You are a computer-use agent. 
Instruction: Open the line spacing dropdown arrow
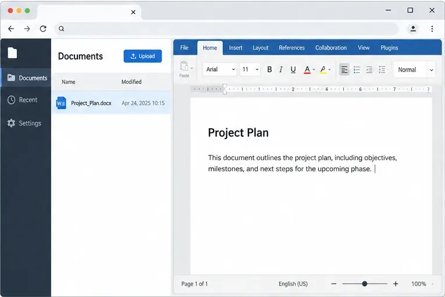point(387,70)
